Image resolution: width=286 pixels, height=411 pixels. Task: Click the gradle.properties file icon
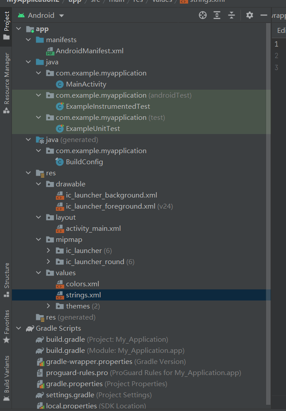(x=40, y=384)
